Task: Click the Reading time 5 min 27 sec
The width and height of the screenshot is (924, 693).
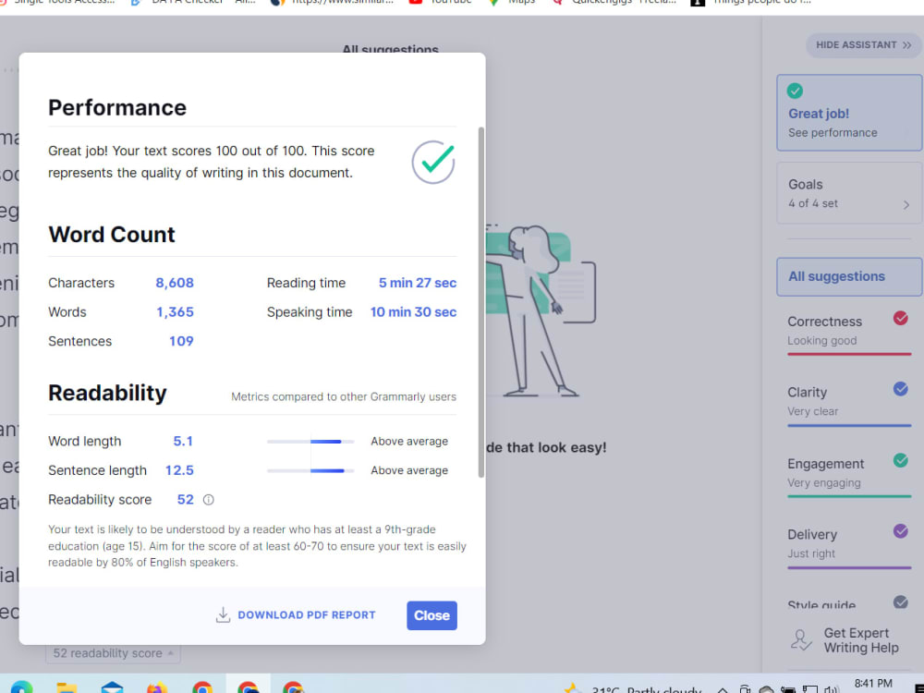Action: point(418,283)
